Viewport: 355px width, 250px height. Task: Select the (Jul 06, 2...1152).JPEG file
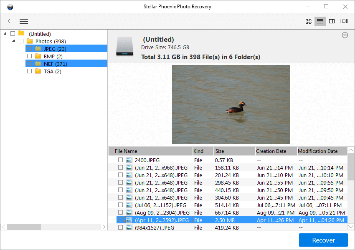(x=160, y=205)
